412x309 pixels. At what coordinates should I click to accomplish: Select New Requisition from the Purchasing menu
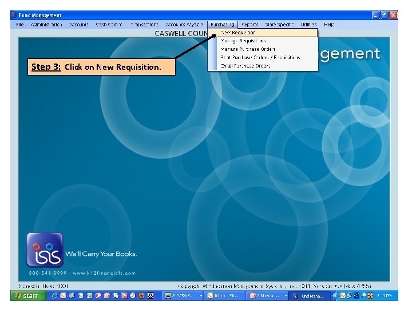tap(263, 33)
